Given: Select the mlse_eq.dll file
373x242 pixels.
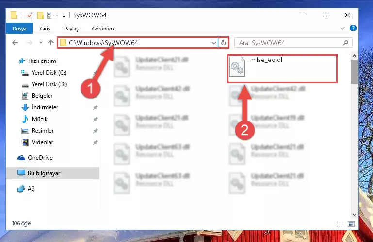Looking at the screenshot, I should 282,69.
